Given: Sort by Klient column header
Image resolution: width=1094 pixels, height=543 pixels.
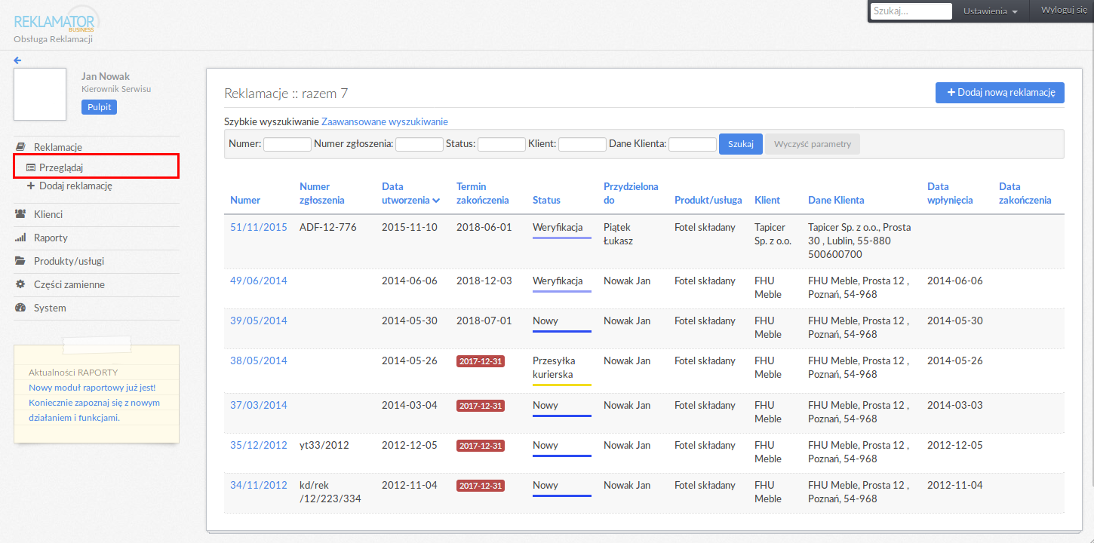Looking at the screenshot, I should (x=767, y=200).
